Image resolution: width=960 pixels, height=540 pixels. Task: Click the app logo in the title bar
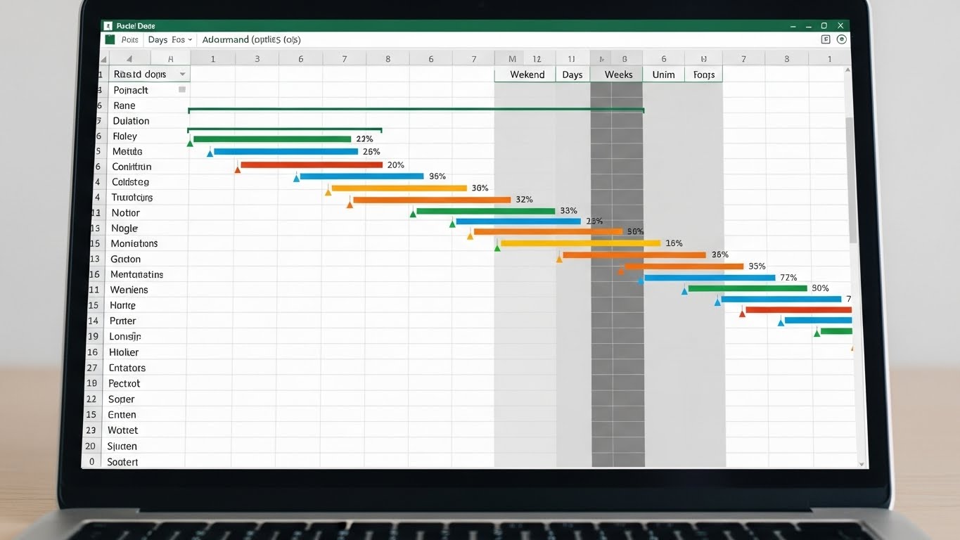pyautogui.click(x=108, y=25)
